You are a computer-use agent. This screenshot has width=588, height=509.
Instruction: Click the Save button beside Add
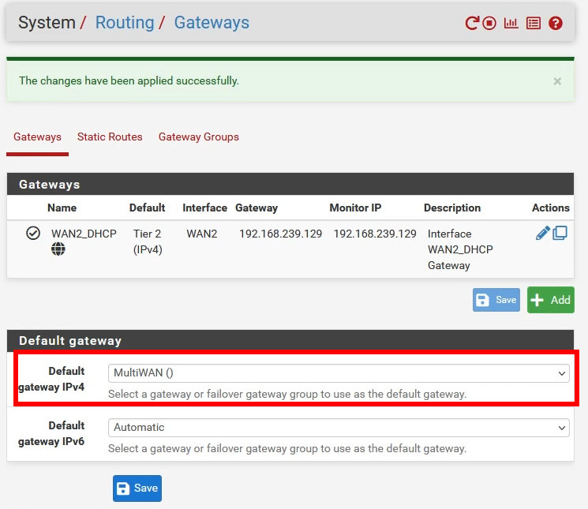pyautogui.click(x=496, y=300)
